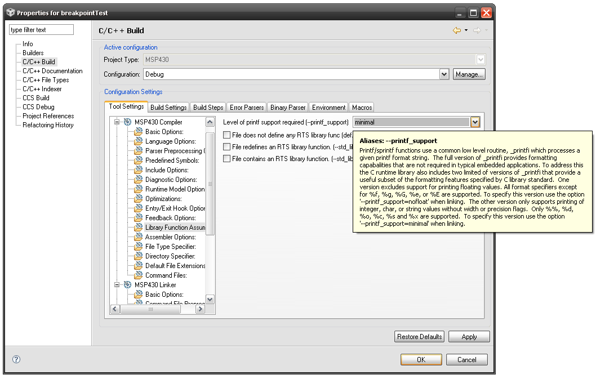Viewport: 596px width, 379px height.
Task: Click the Include Options tool icon
Action: coord(139,170)
